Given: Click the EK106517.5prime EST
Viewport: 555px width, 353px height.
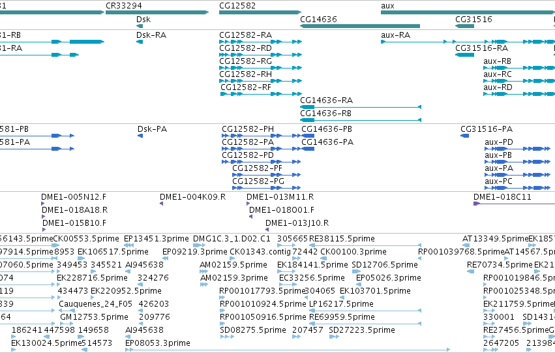Looking at the screenshot, I should [x=81, y=258].
